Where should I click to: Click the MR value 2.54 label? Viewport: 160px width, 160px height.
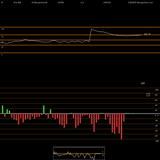point(148,96)
